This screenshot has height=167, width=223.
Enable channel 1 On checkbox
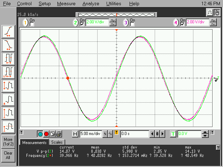32,24
